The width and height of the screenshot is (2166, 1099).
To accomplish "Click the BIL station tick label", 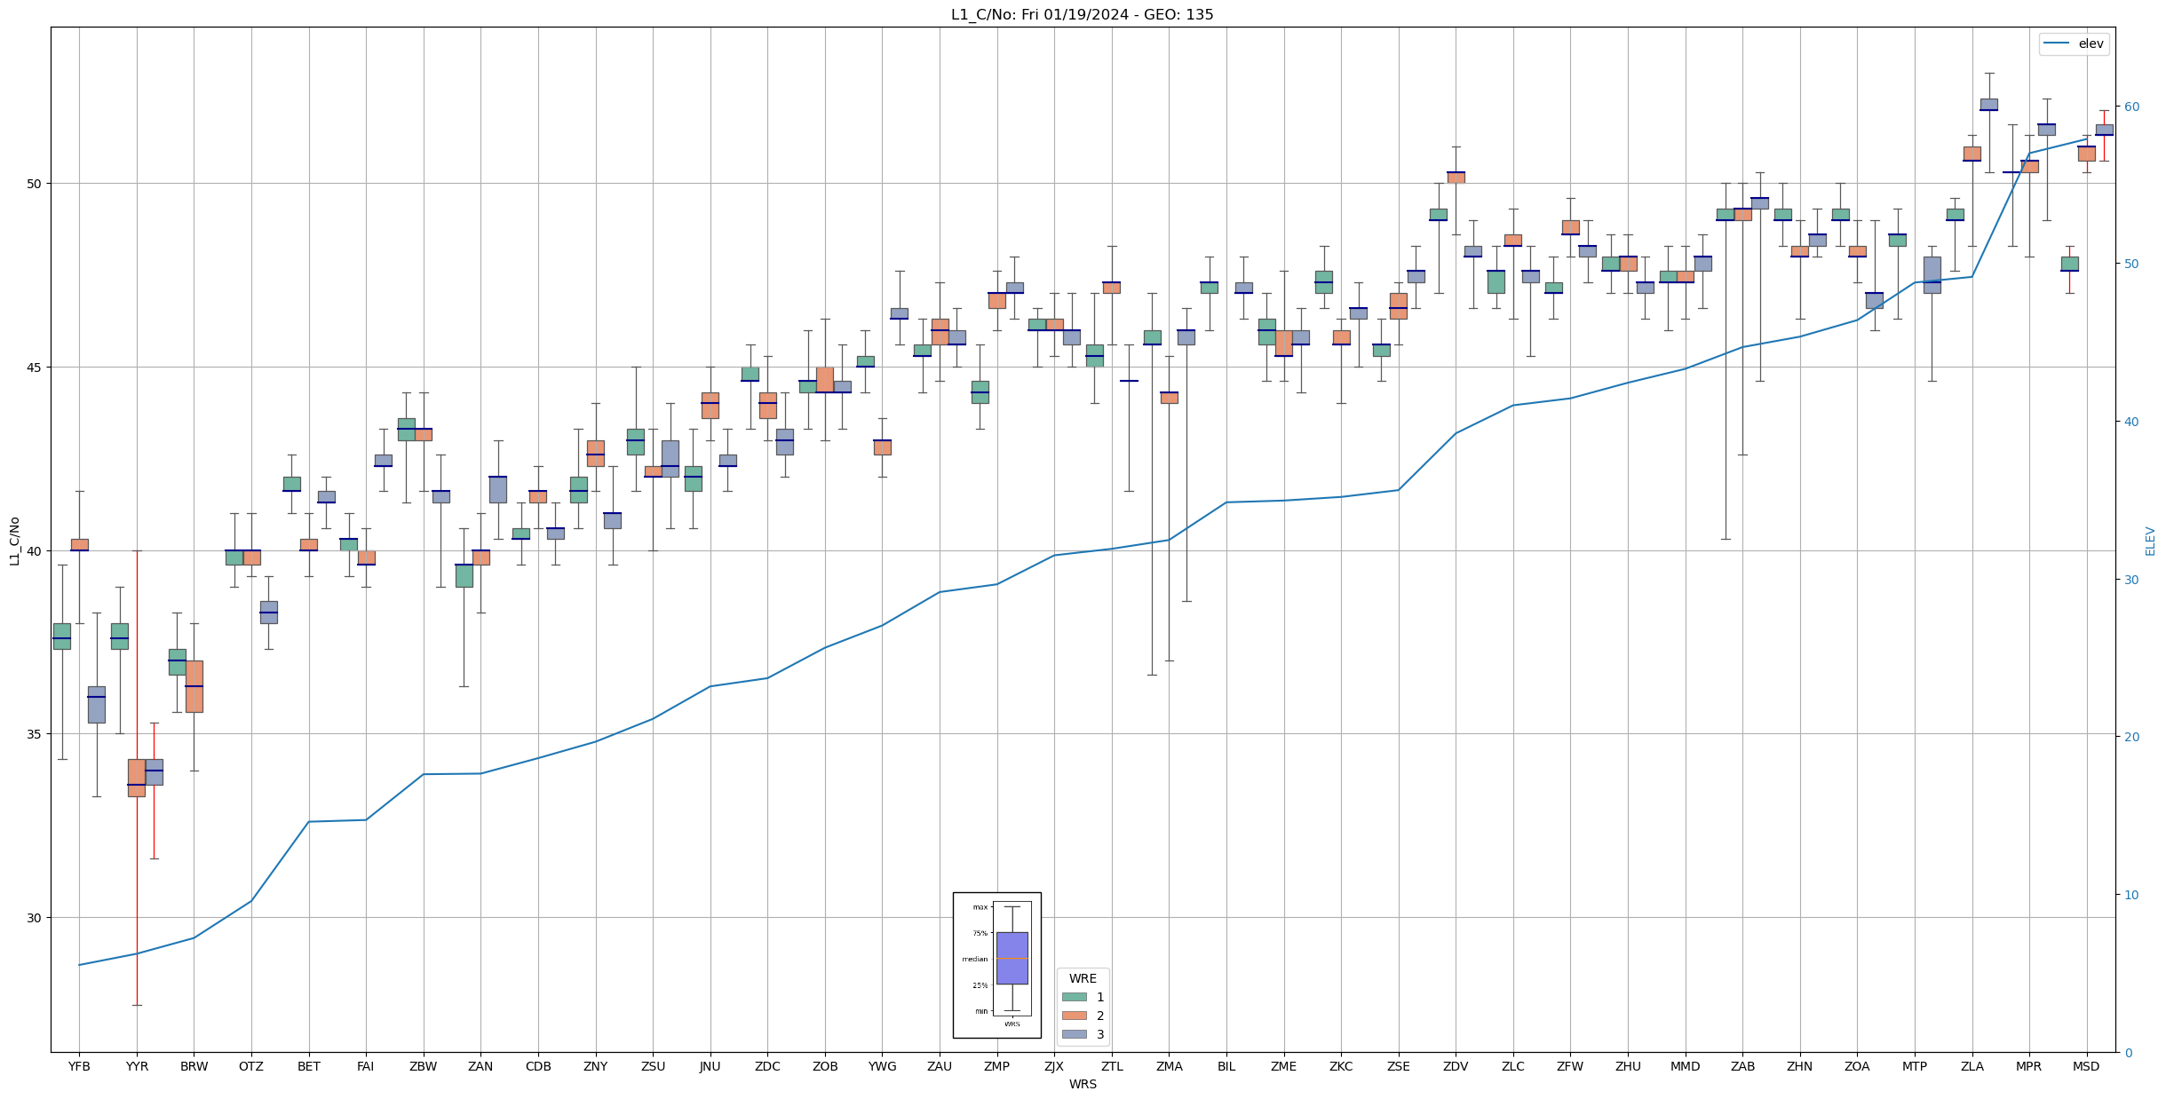I will (x=1226, y=1067).
